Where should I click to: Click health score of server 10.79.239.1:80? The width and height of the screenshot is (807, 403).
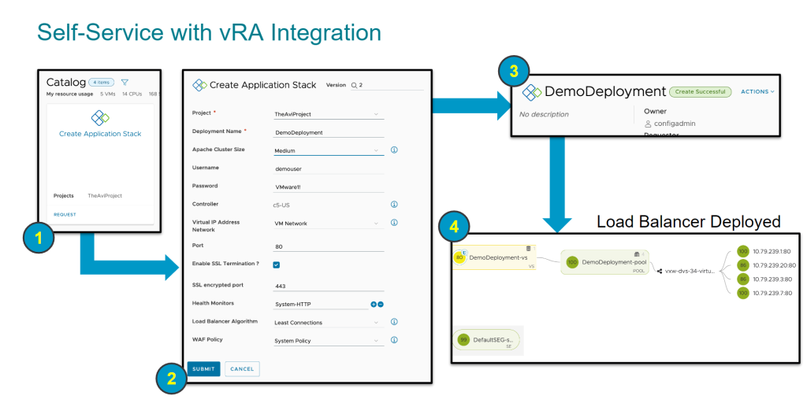tap(742, 251)
